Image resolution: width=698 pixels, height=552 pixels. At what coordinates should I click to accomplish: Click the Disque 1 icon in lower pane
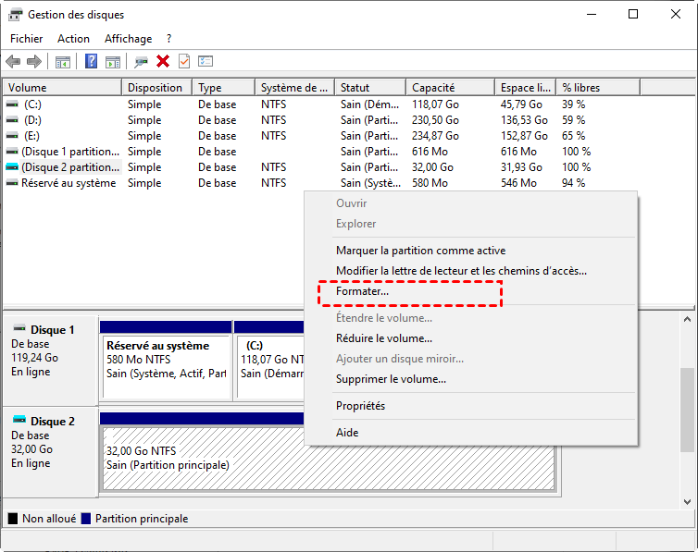click(x=19, y=328)
